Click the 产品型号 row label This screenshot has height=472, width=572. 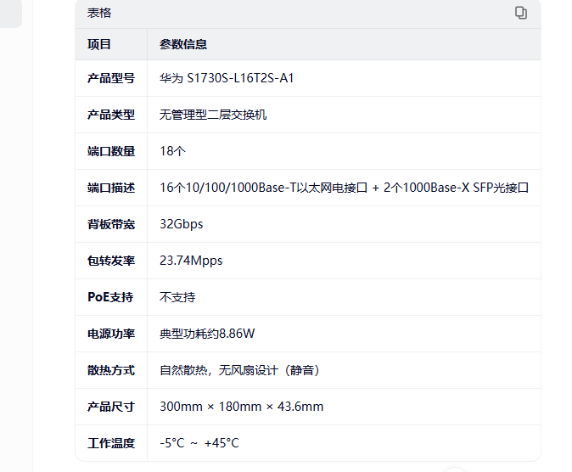(x=111, y=78)
